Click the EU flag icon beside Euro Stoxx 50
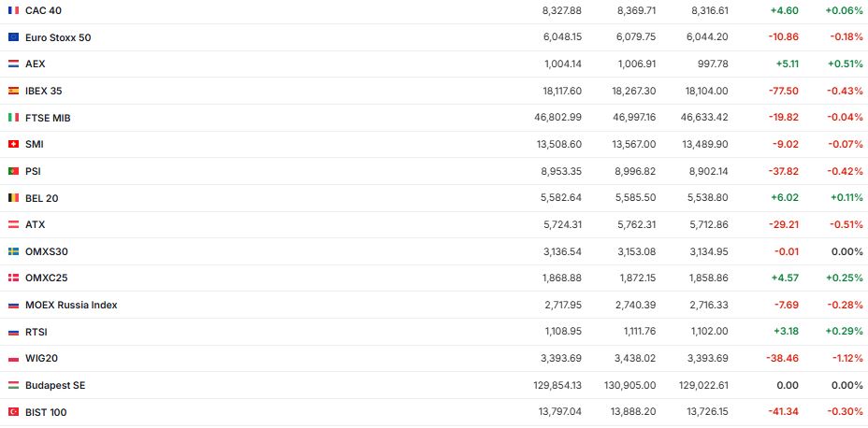868x428 pixels. coord(13,37)
